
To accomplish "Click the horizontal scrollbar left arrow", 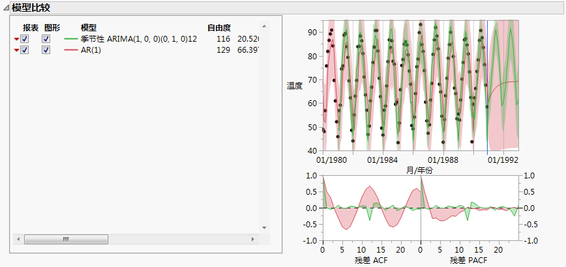I will [x=19, y=239].
